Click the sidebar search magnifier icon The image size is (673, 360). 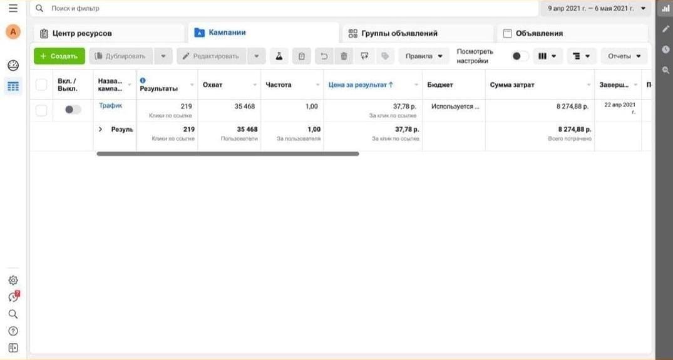tap(13, 314)
